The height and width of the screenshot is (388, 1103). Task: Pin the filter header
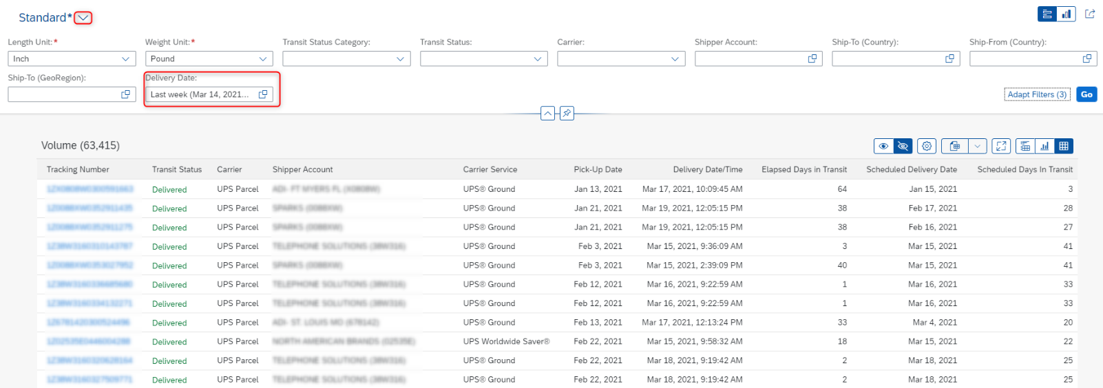click(x=567, y=114)
